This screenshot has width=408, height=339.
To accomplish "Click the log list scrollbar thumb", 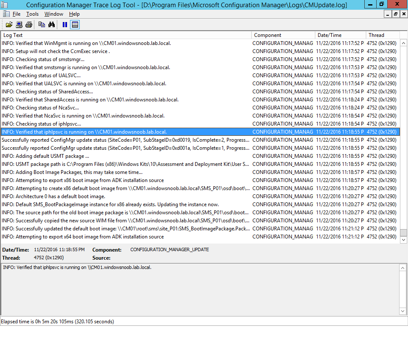I will click(x=403, y=233).
